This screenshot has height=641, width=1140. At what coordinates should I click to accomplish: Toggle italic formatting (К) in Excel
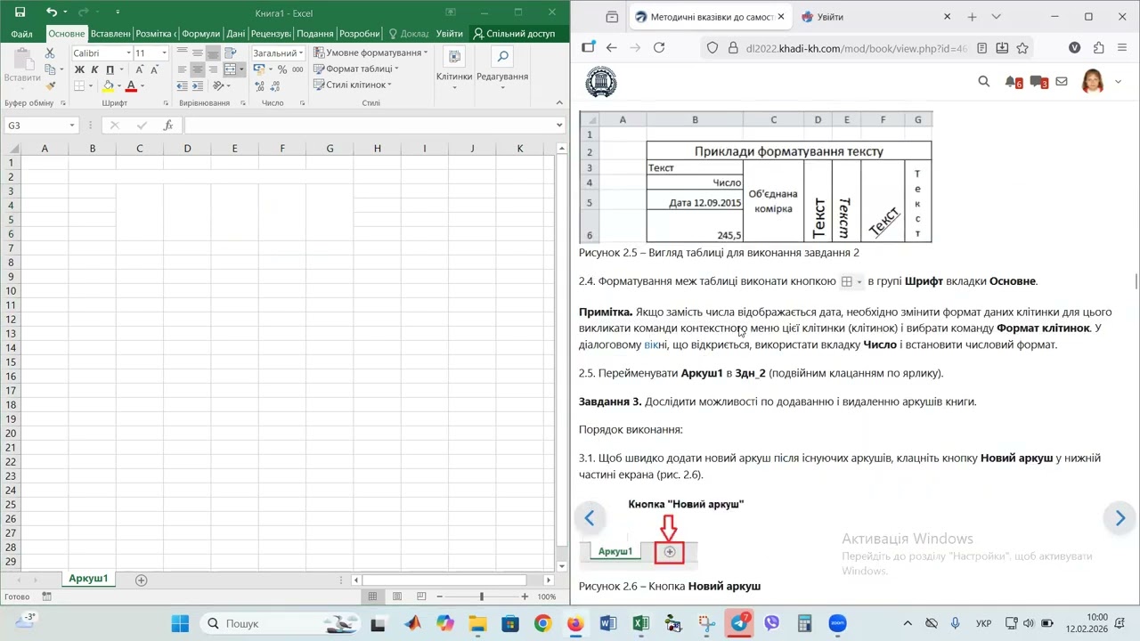93,69
